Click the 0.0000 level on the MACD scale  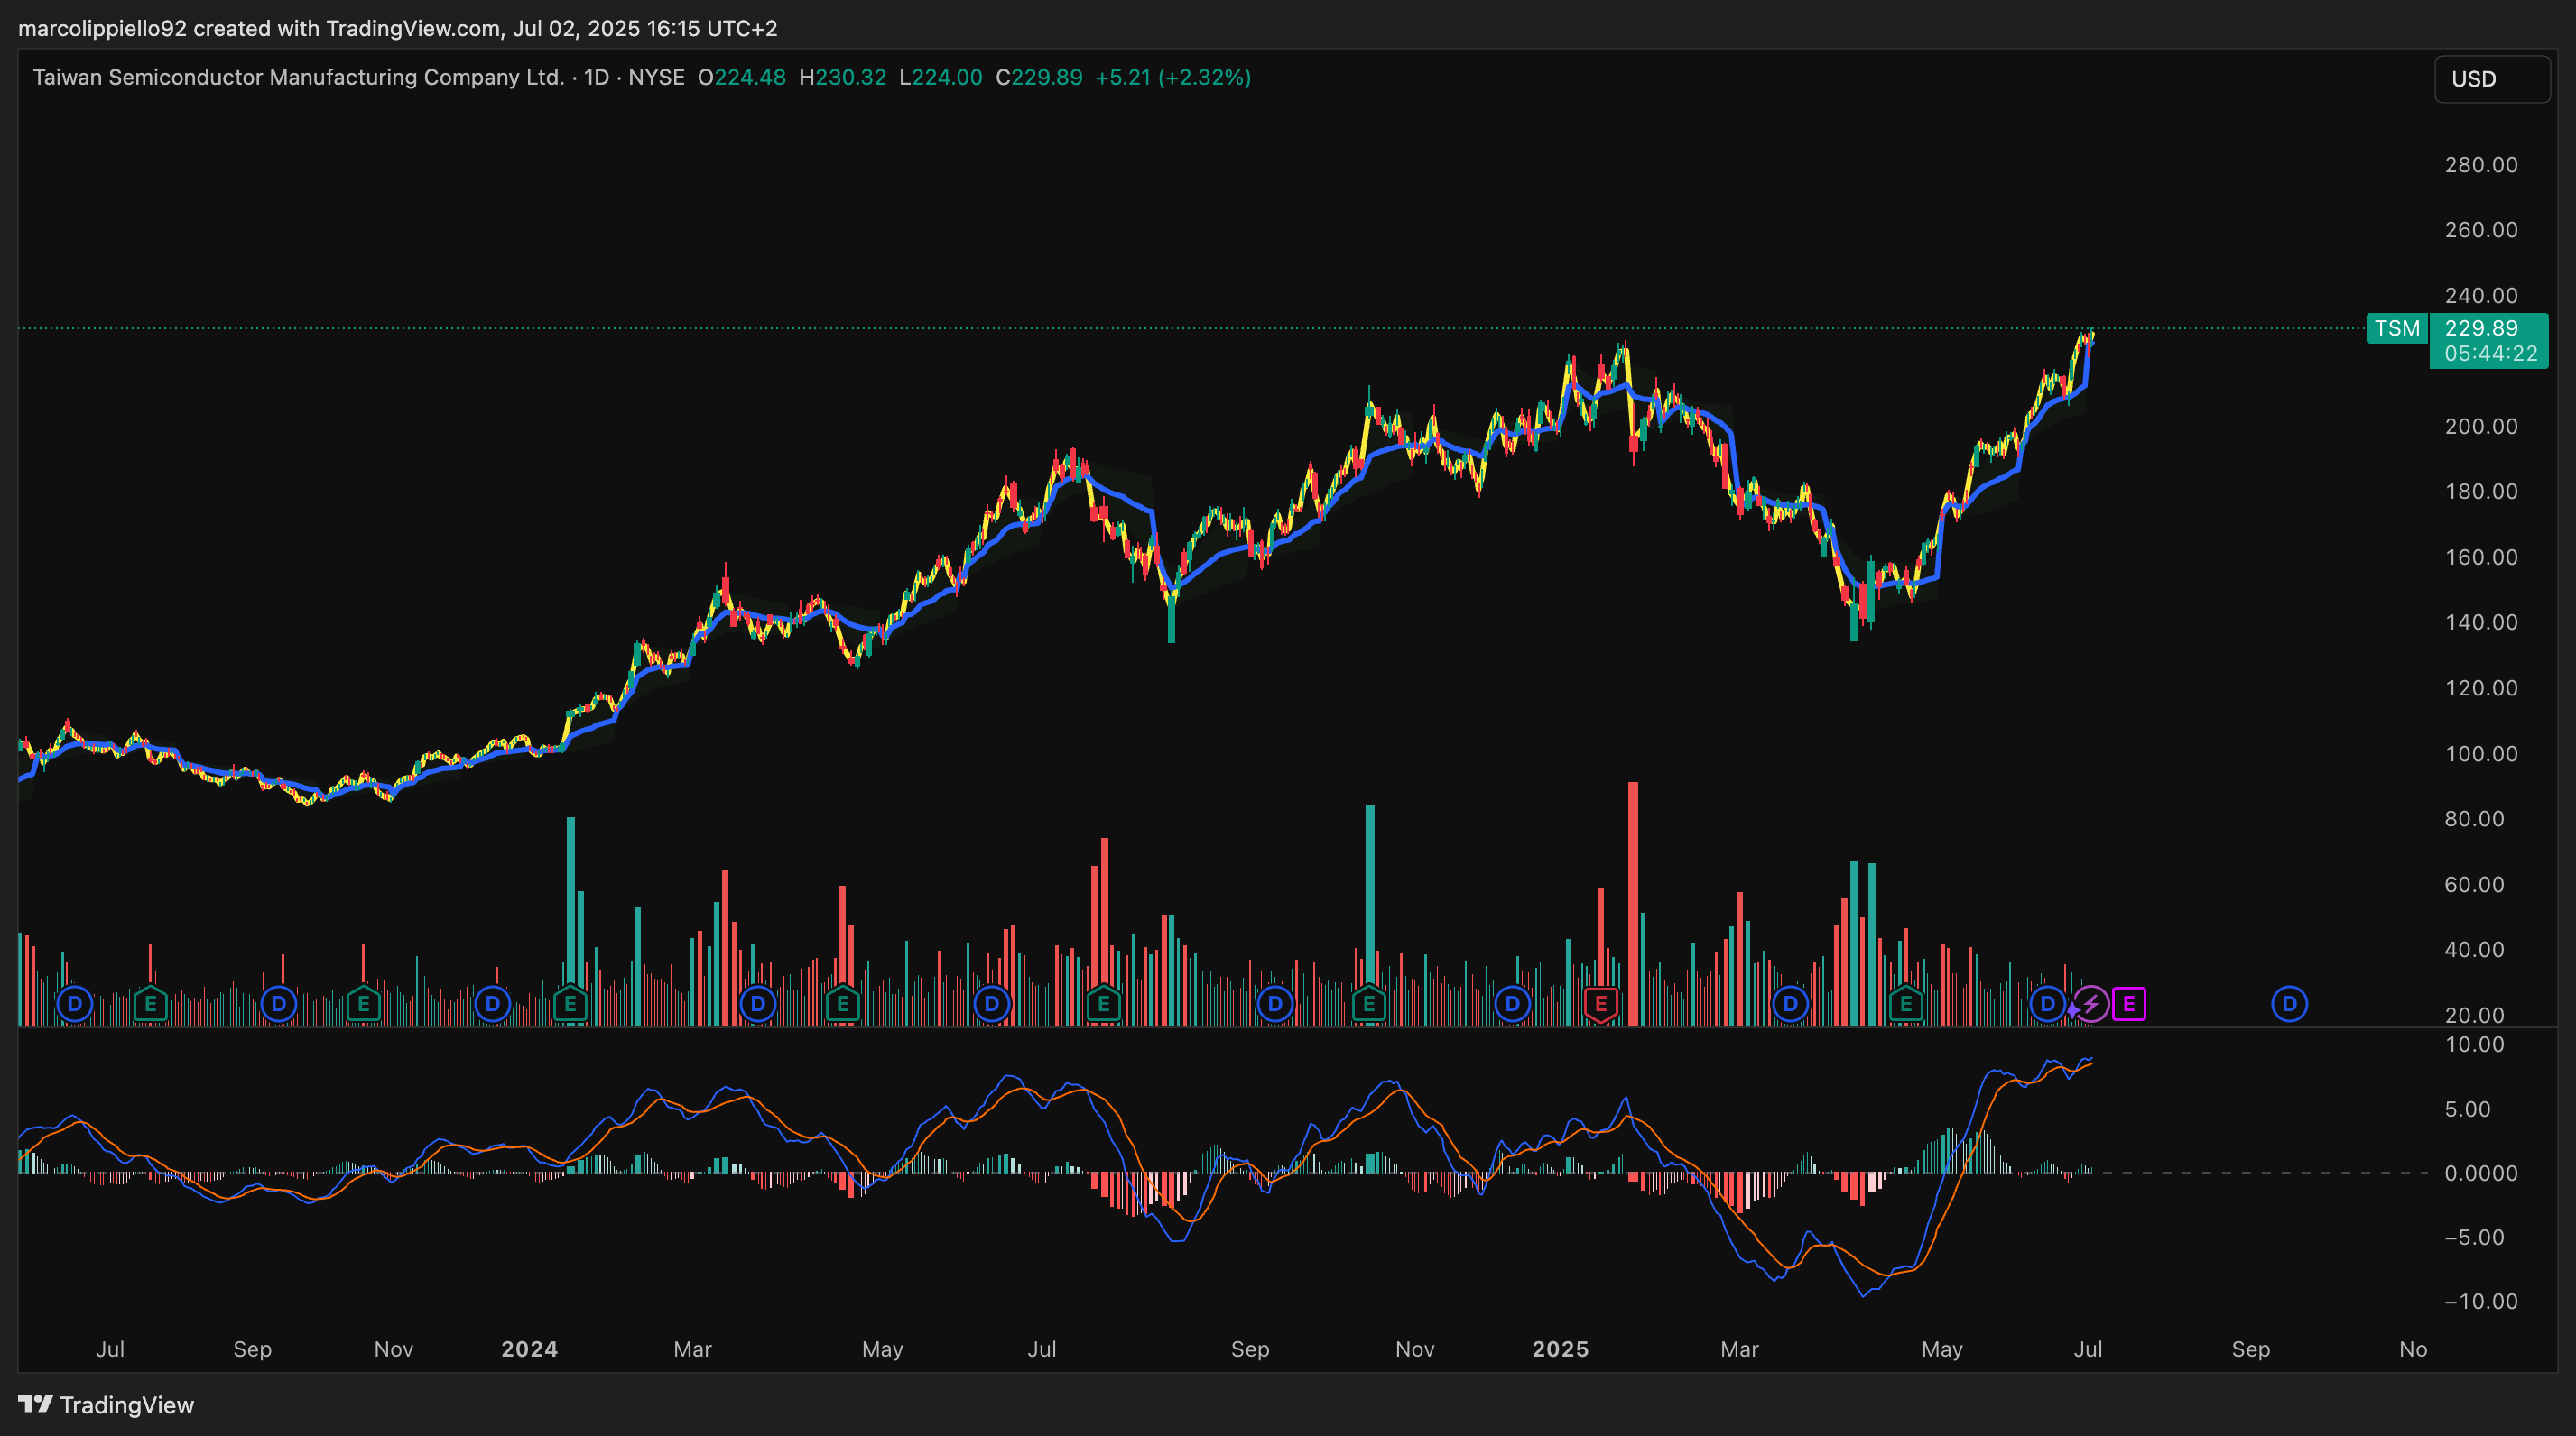pos(2480,1174)
